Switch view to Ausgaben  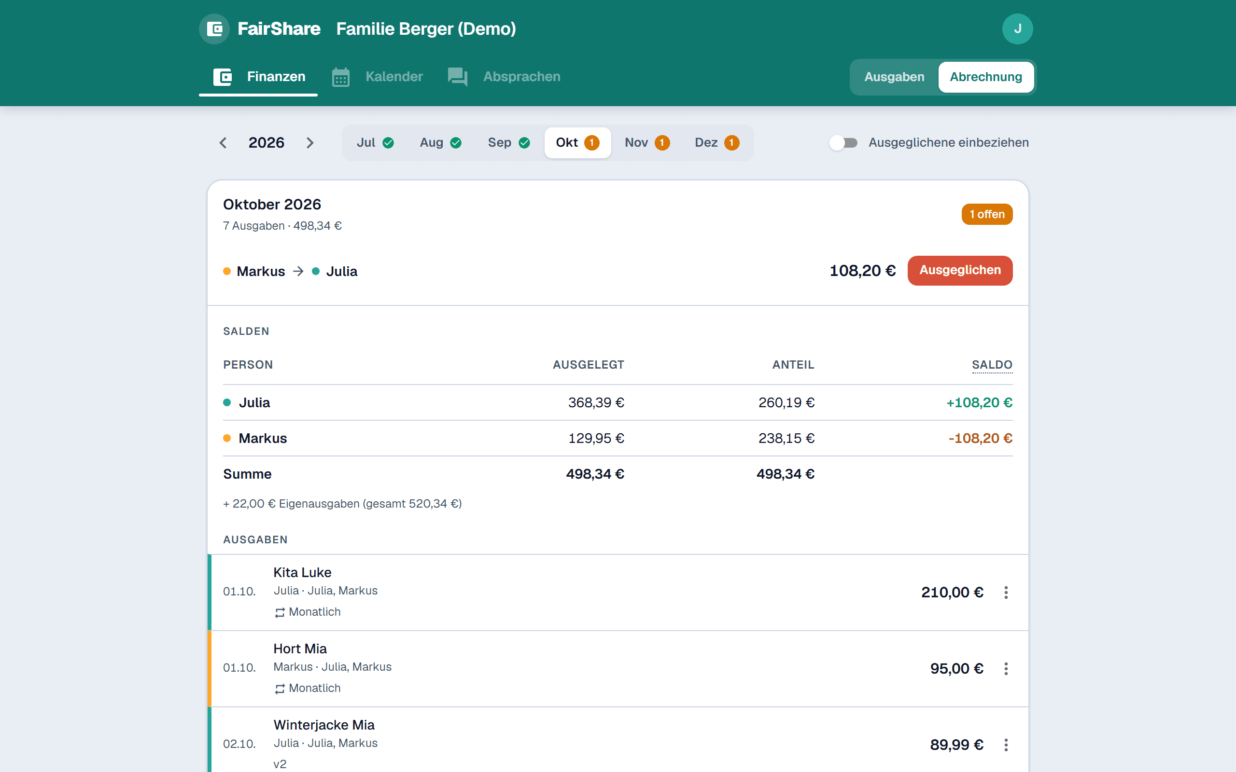[894, 77]
